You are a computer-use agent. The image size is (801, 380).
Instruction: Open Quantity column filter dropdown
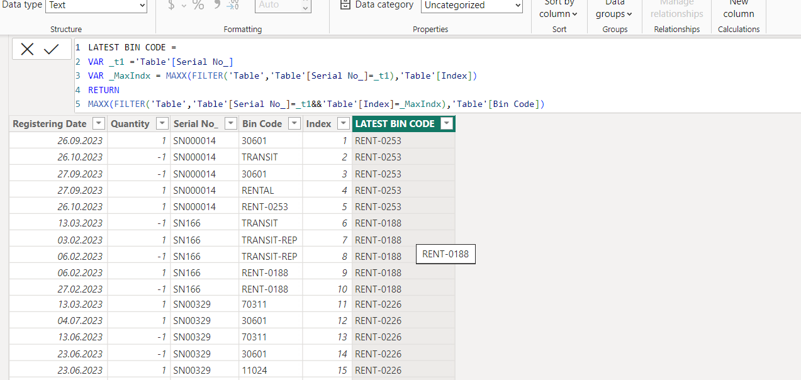pos(162,124)
